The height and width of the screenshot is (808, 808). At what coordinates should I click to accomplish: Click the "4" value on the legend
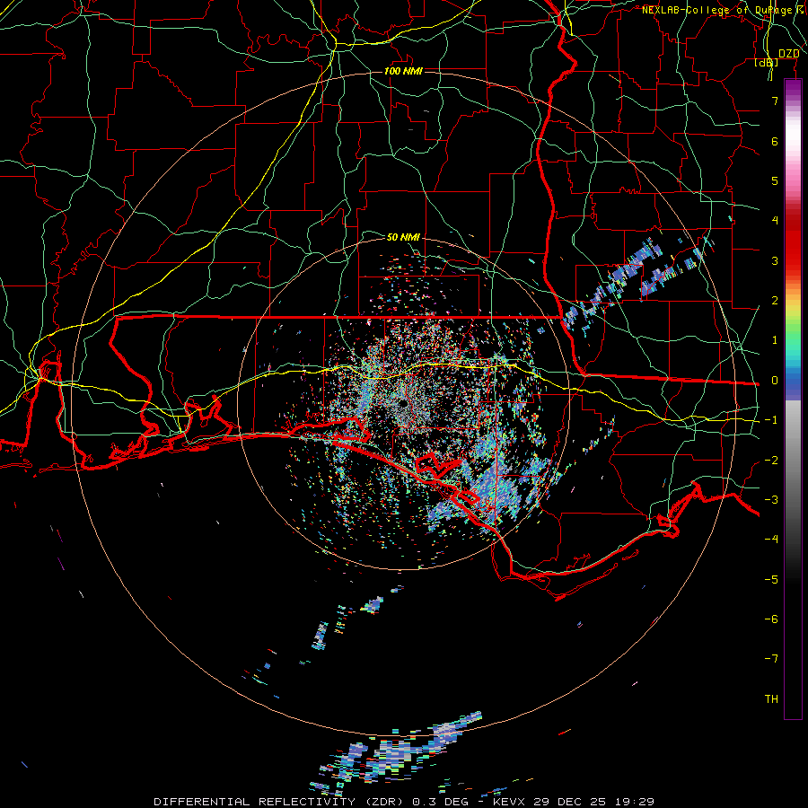(775, 221)
